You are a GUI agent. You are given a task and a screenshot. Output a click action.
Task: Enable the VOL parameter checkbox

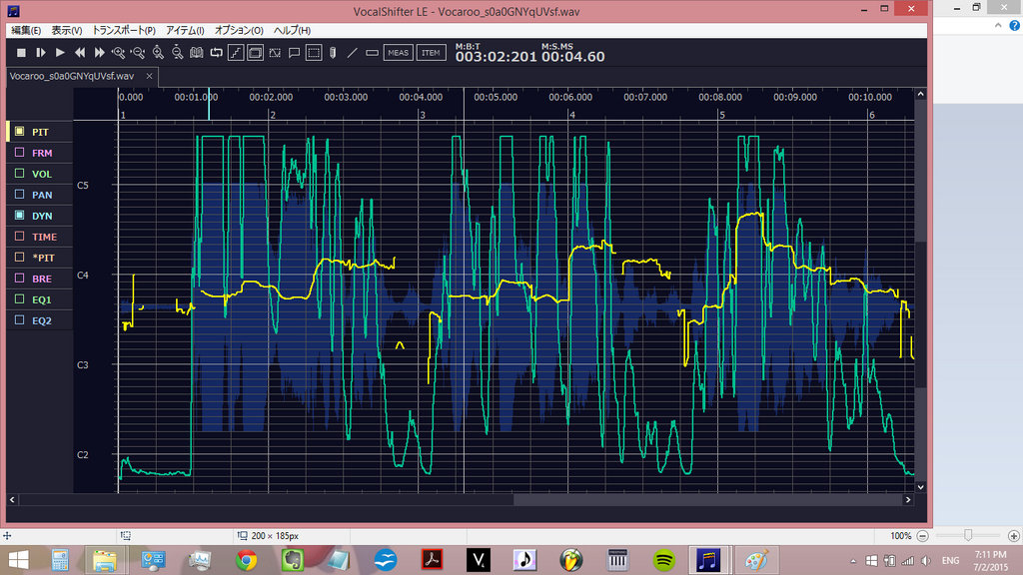click(19, 174)
